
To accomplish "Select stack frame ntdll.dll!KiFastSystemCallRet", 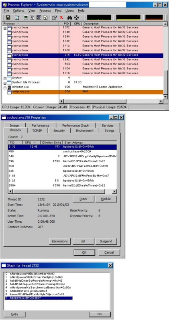I will (x=57, y=291).
